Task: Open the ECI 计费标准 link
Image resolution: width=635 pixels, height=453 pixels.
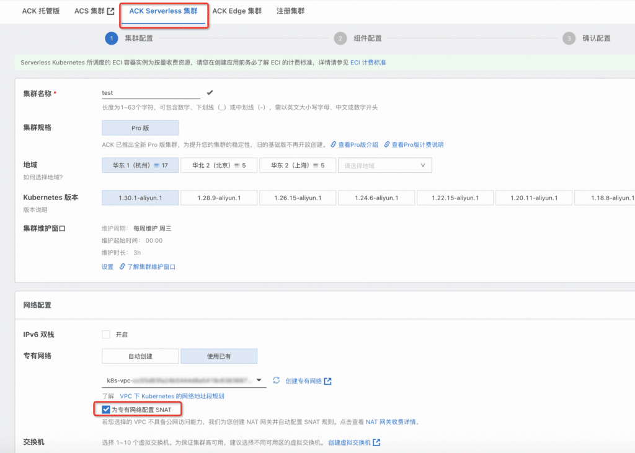Action: click(368, 63)
